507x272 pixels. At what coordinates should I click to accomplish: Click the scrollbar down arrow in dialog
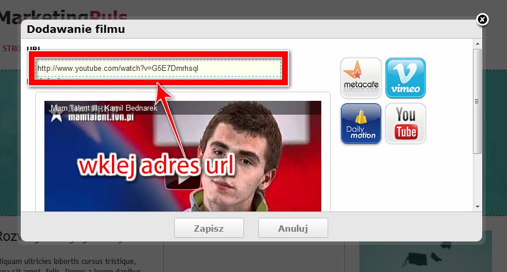tap(477, 206)
